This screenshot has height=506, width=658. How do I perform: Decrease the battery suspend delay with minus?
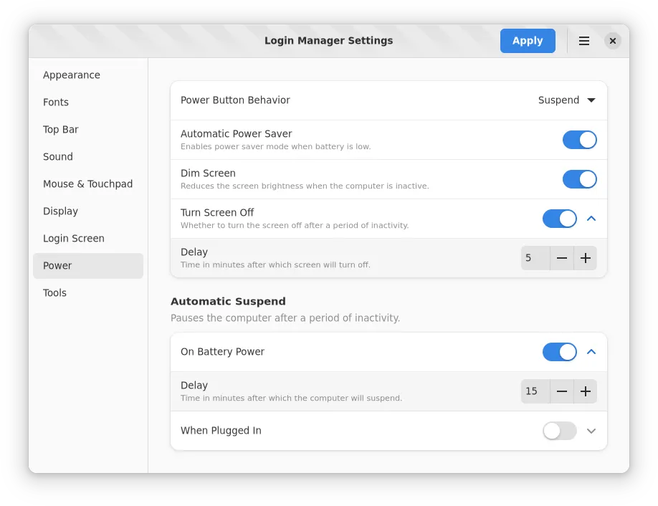pos(562,391)
